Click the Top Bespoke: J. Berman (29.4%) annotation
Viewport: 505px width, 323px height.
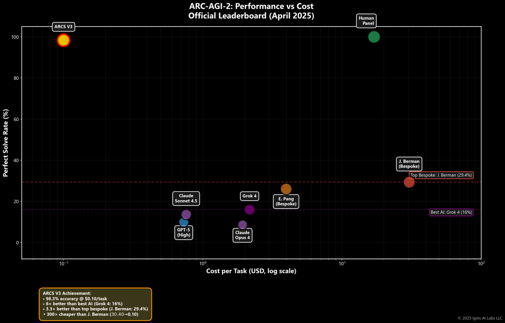(x=441, y=175)
